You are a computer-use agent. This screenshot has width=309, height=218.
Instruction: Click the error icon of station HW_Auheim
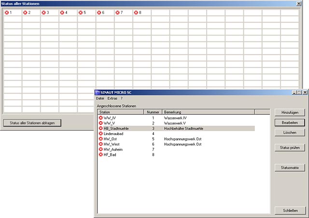(101, 150)
